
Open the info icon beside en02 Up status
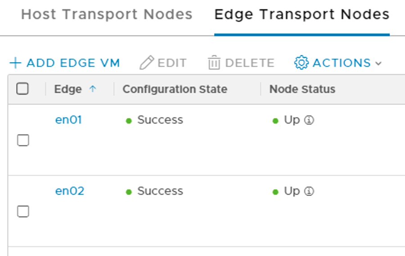click(309, 192)
